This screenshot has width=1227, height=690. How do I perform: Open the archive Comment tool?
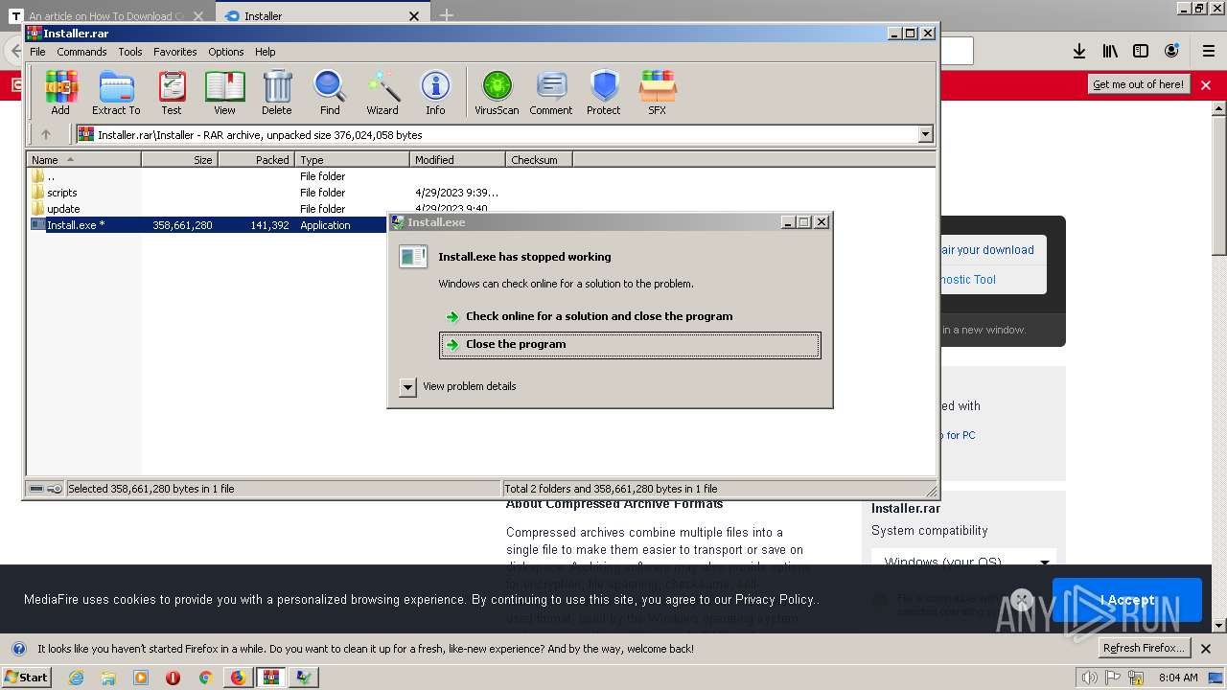click(551, 93)
